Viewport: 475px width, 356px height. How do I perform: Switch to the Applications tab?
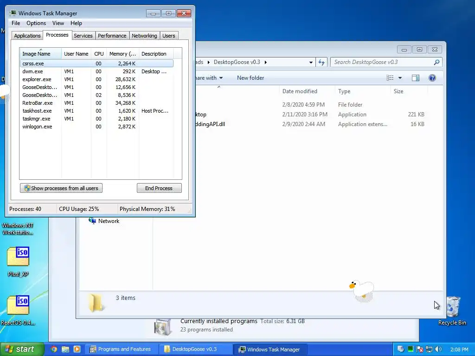[27, 36]
